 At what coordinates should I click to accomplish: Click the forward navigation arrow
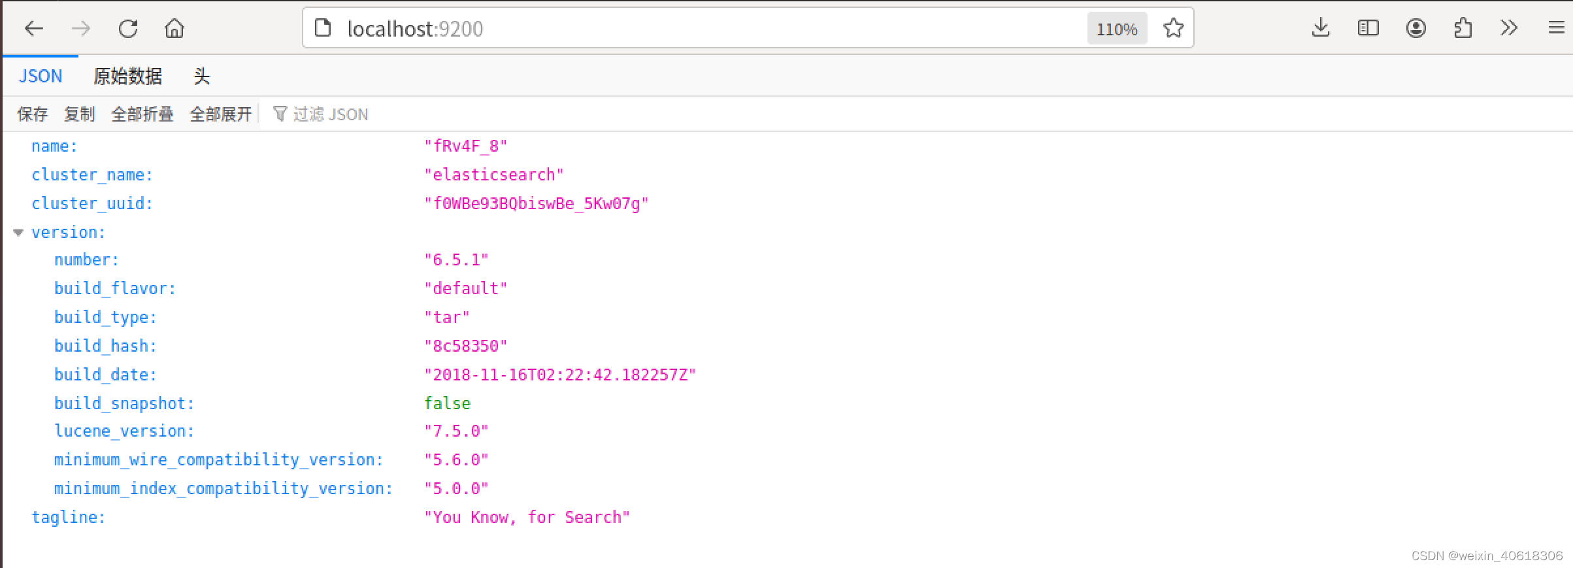point(80,29)
